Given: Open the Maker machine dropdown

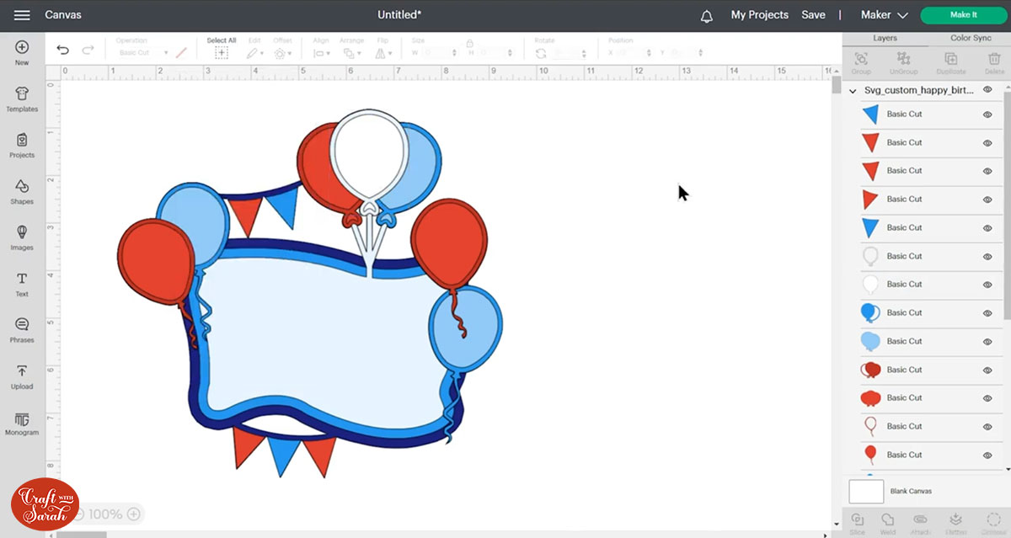Looking at the screenshot, I should (884, 15).
